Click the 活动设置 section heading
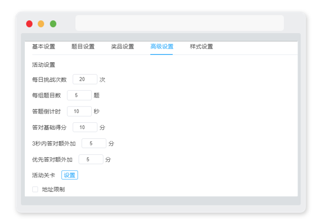Screen dimensions: 322x224 (43, 65)
